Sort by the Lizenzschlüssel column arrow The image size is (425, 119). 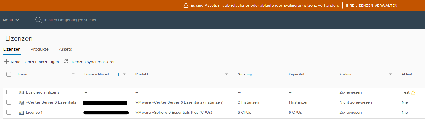click(118, 74)
